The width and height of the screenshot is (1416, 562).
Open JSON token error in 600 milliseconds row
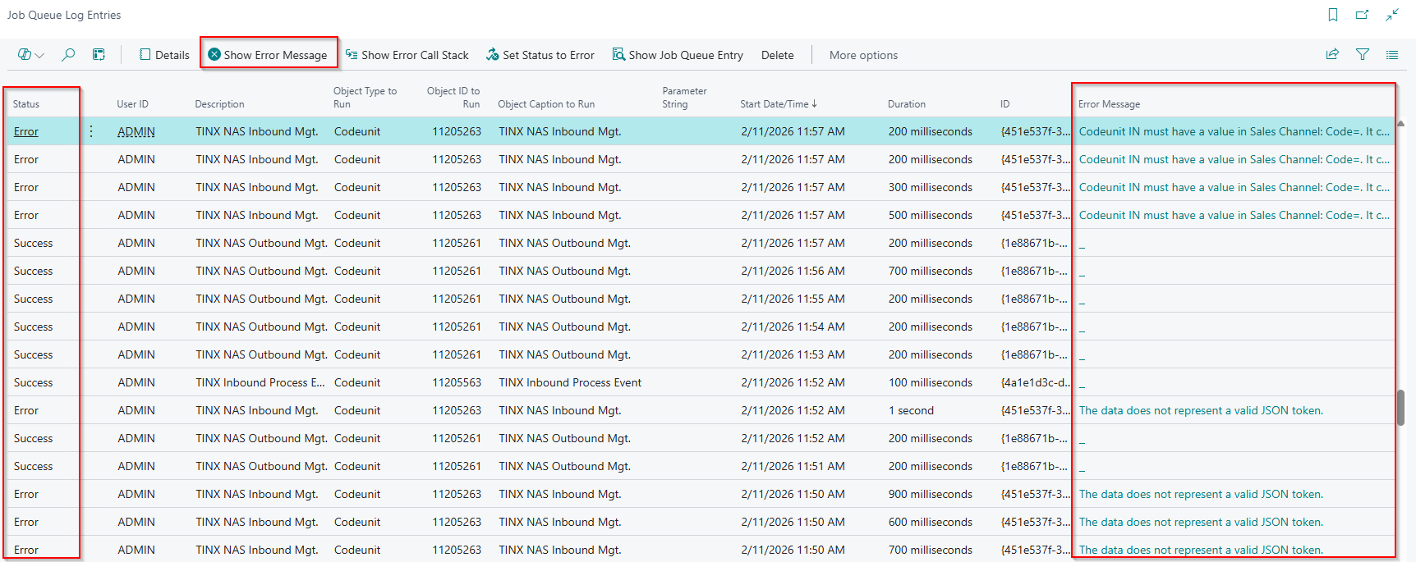pos(1201,522)
